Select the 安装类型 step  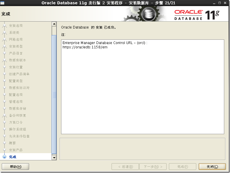[16, 46]
